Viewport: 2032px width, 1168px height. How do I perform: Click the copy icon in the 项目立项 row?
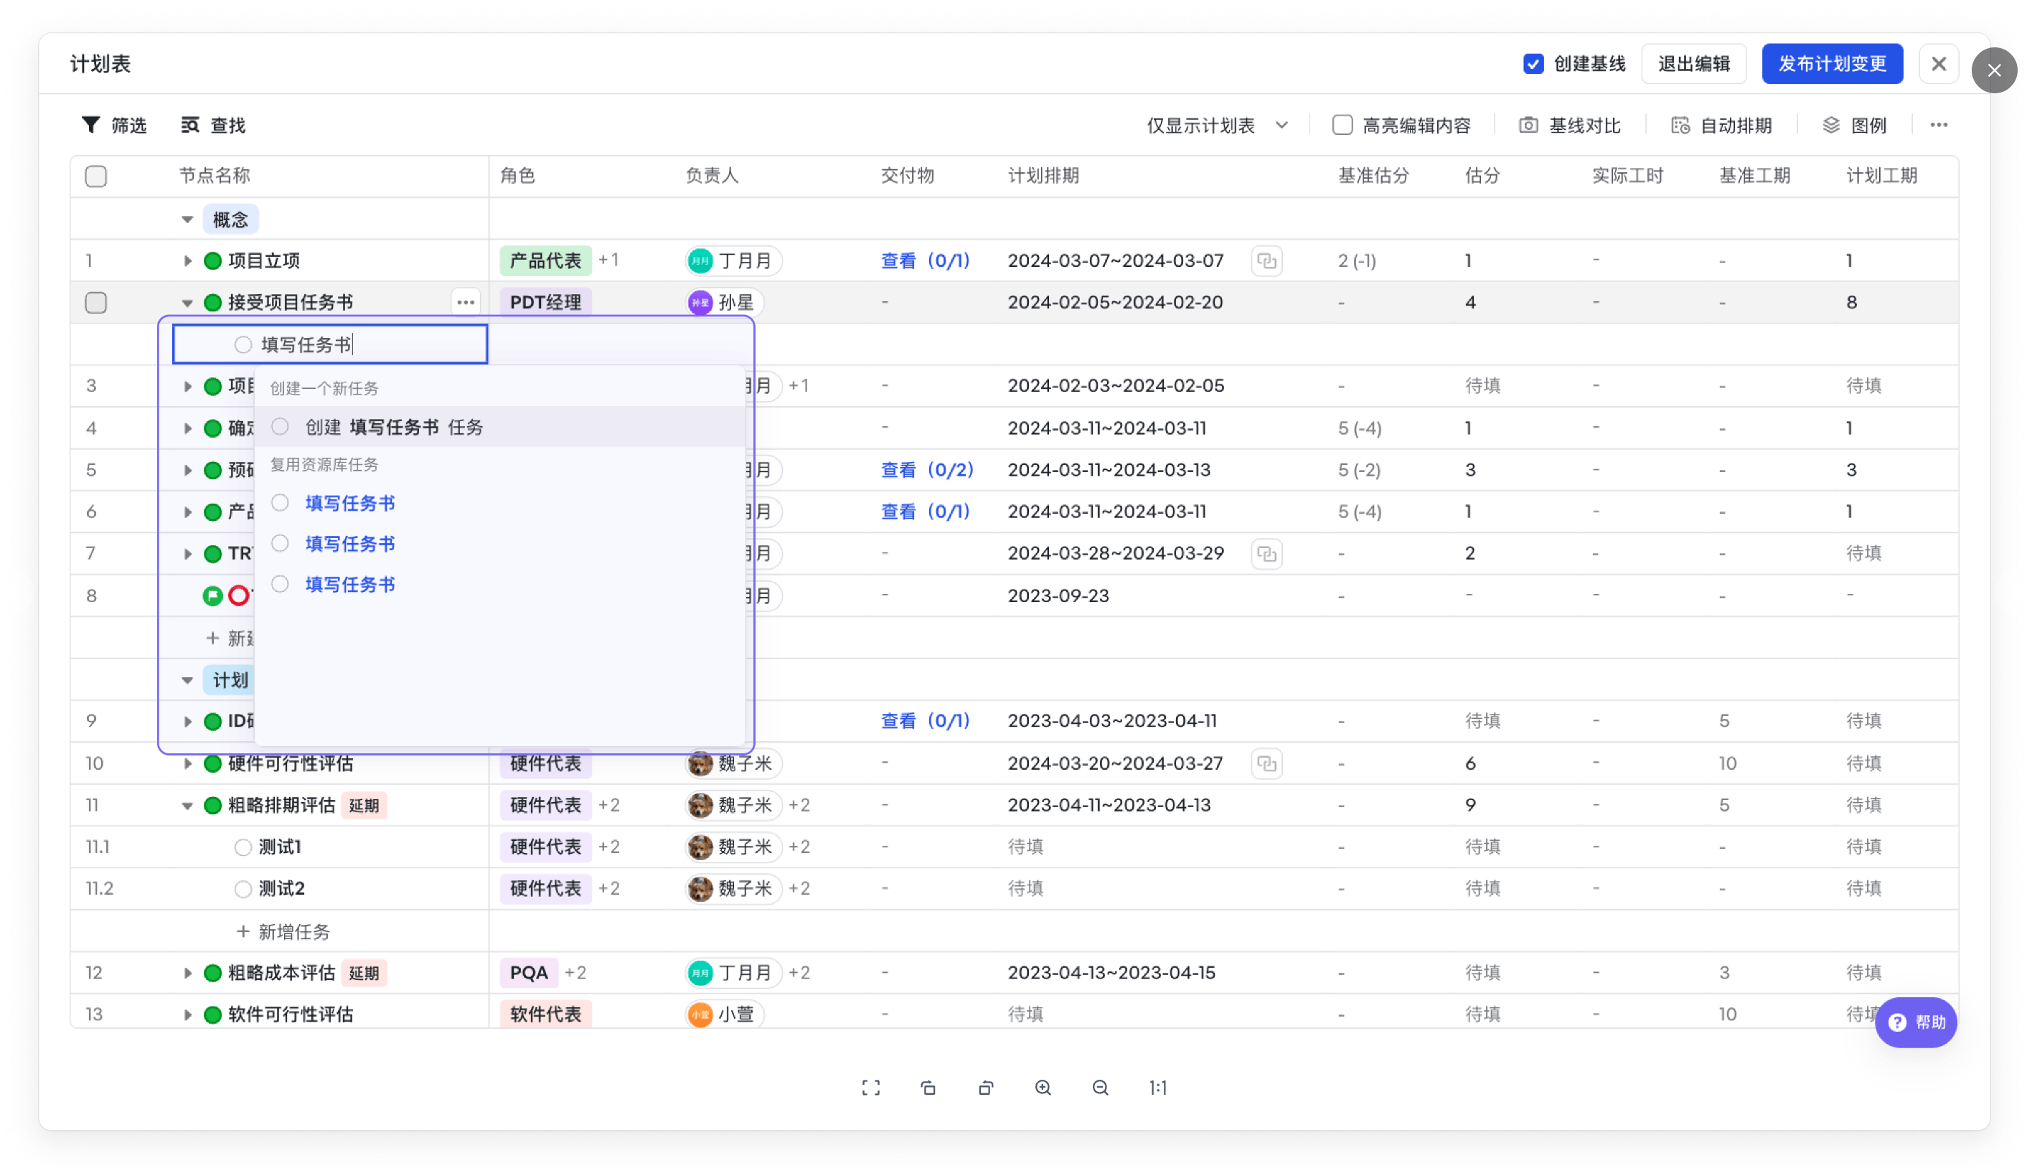pos(1266,260)
